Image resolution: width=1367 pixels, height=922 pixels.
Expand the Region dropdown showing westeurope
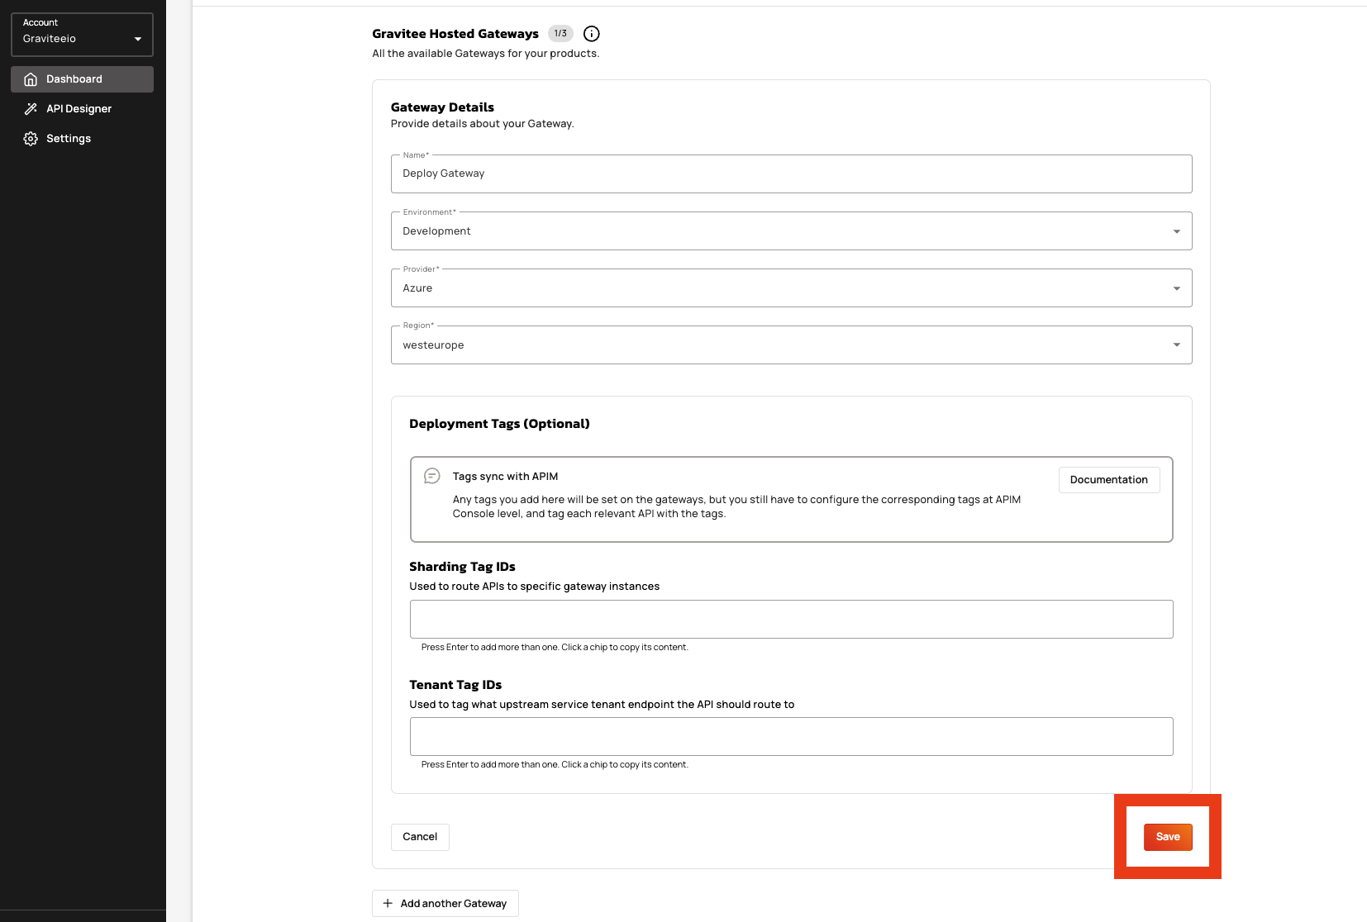tap(791, 345)
